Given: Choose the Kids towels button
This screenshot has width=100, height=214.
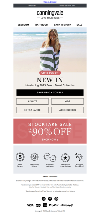Looking at the screenshot, I should [x=67, y=101].
